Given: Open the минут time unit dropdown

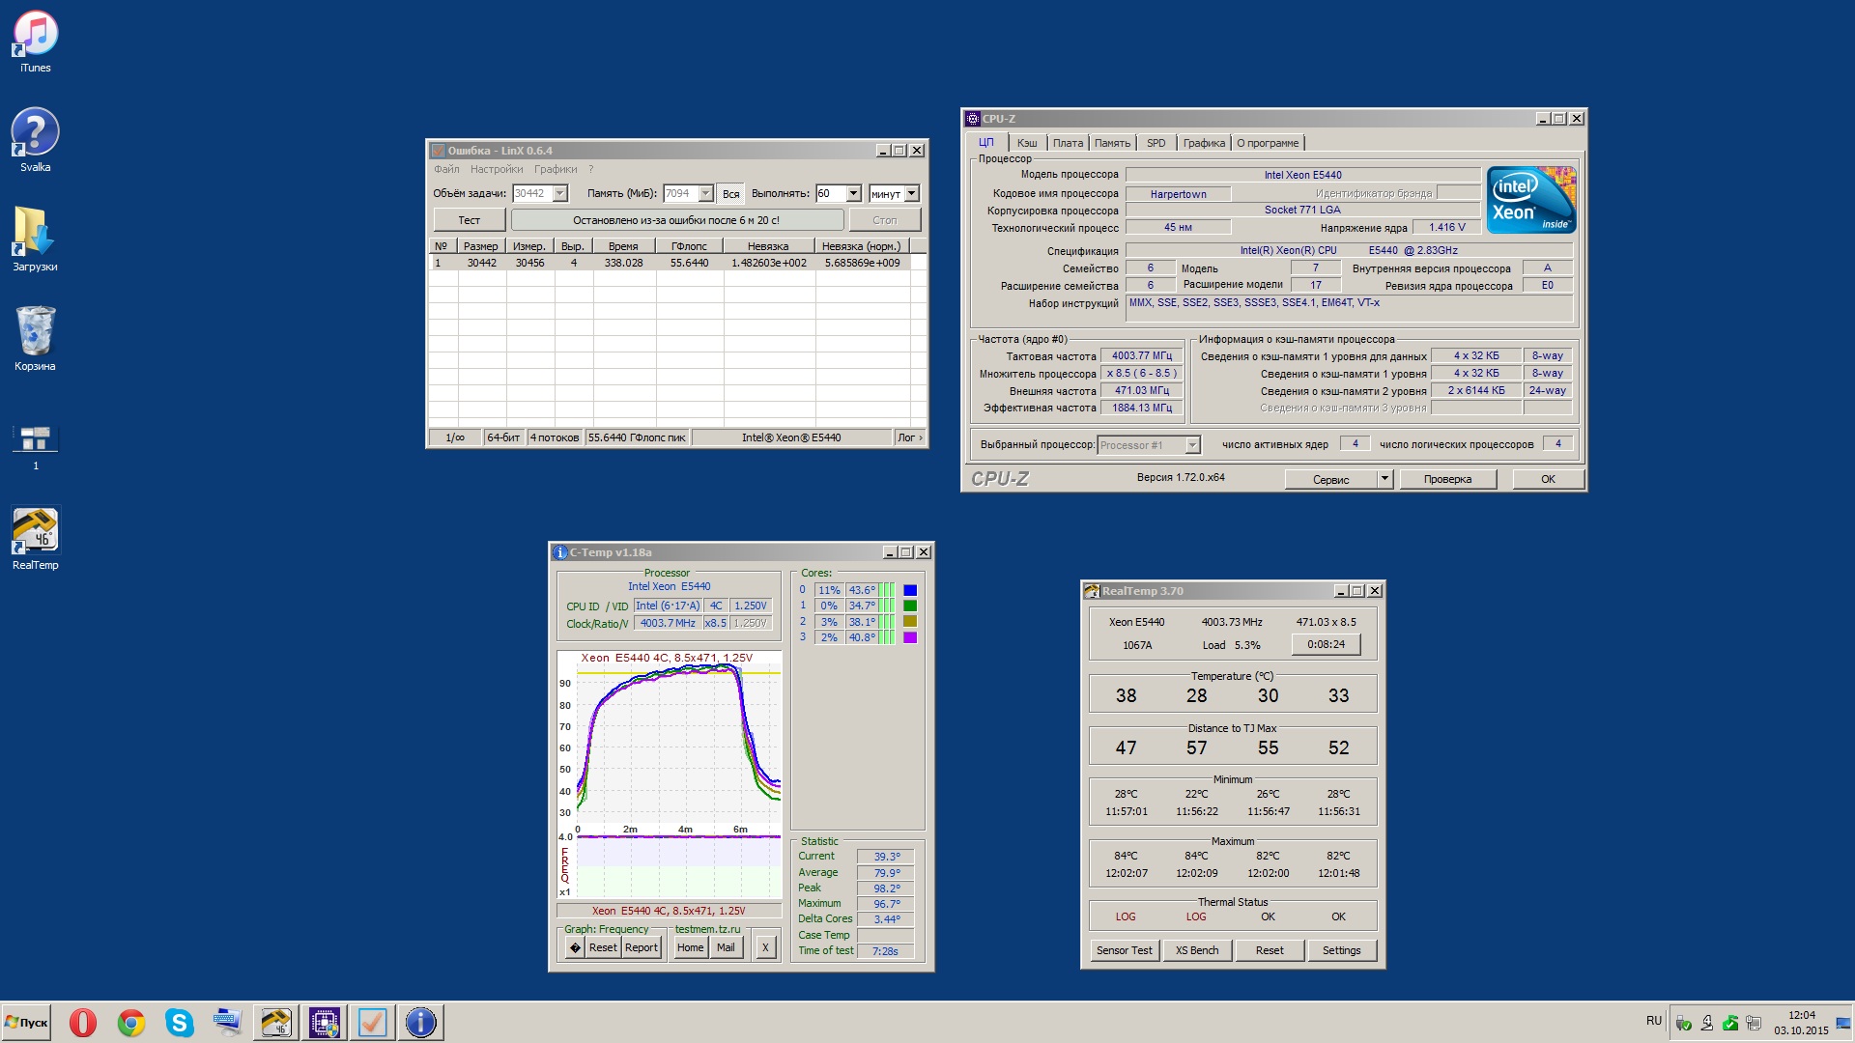Looking at the screenshot, I should point(911,194).
